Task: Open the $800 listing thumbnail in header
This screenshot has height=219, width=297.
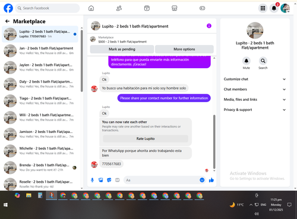Action: pos(93,39)
